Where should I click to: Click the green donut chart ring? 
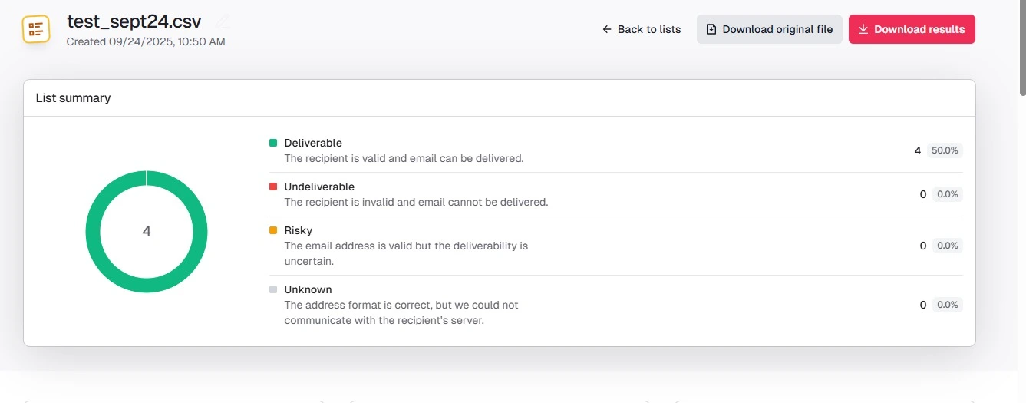pyautogui.click(x=93, y=232)
